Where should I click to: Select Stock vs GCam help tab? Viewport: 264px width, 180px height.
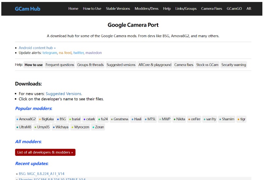tap(207, 65)
